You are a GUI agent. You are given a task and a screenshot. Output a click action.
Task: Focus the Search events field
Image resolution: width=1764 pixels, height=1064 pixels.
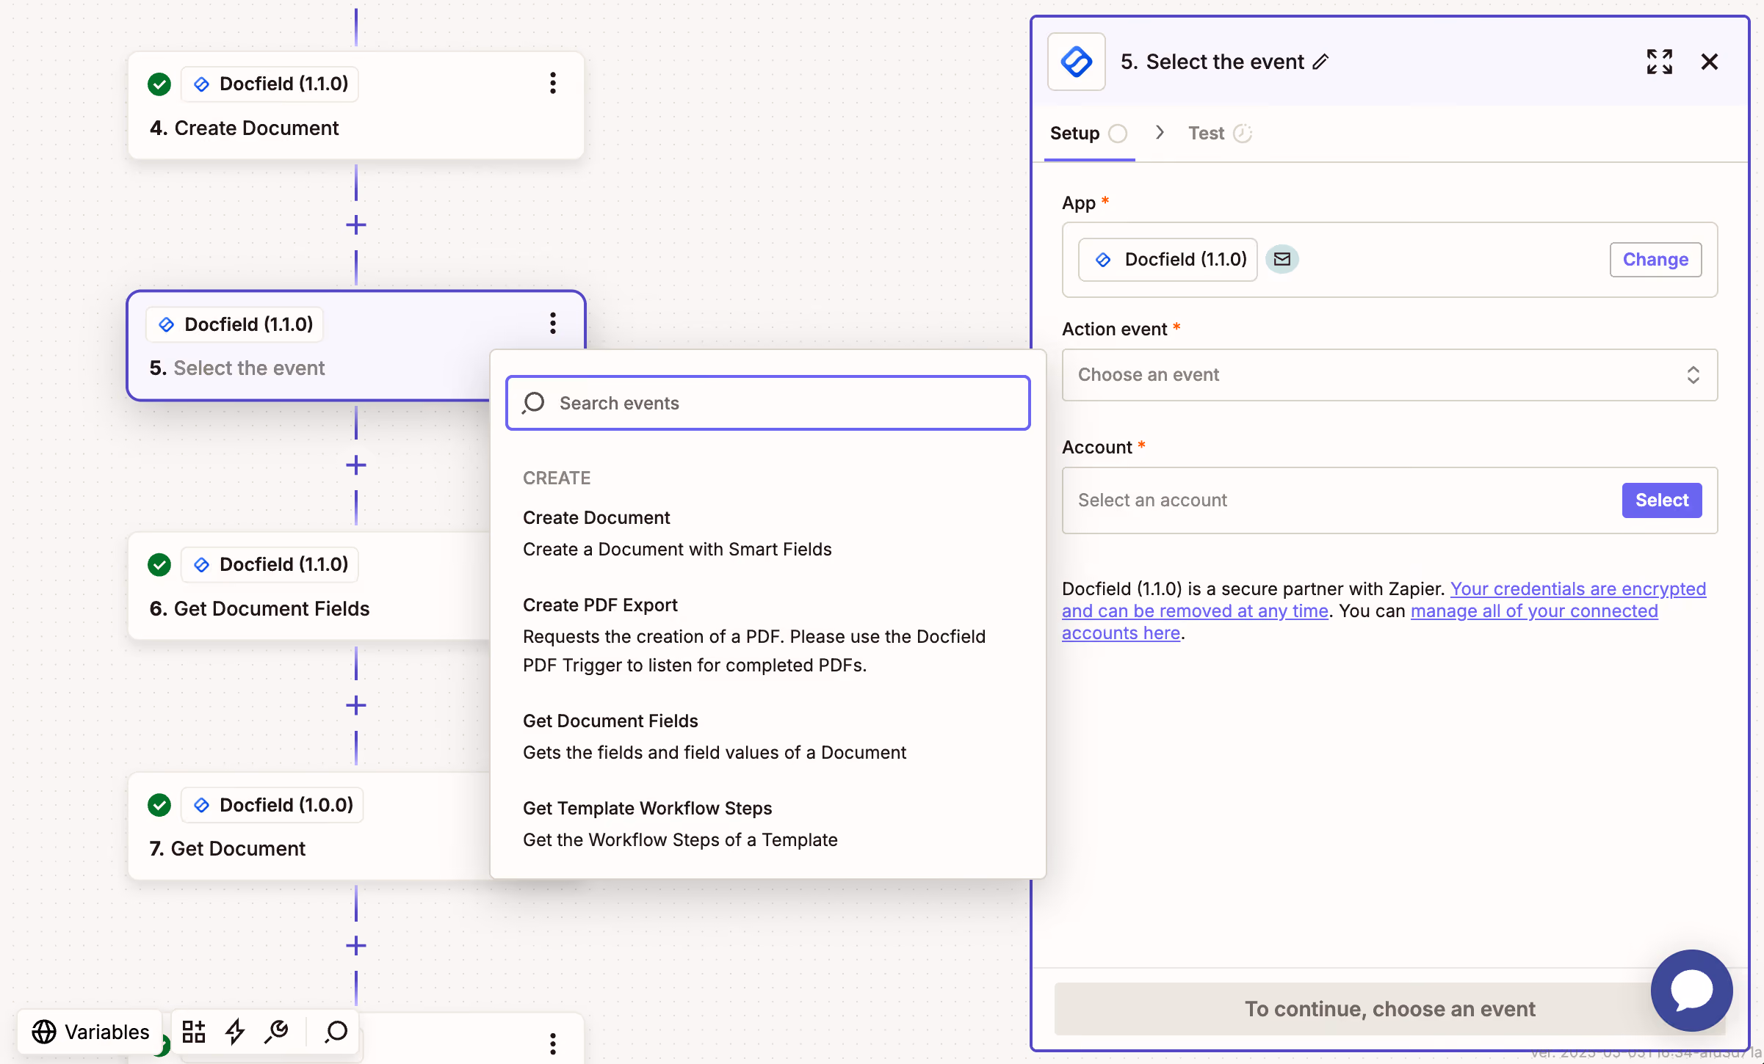(768, 403)
